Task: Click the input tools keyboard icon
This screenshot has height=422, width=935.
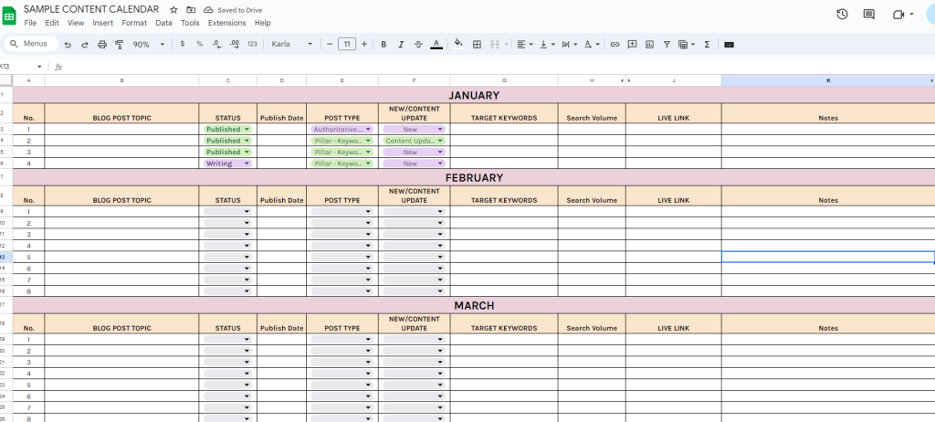Action: coord(728,44)
